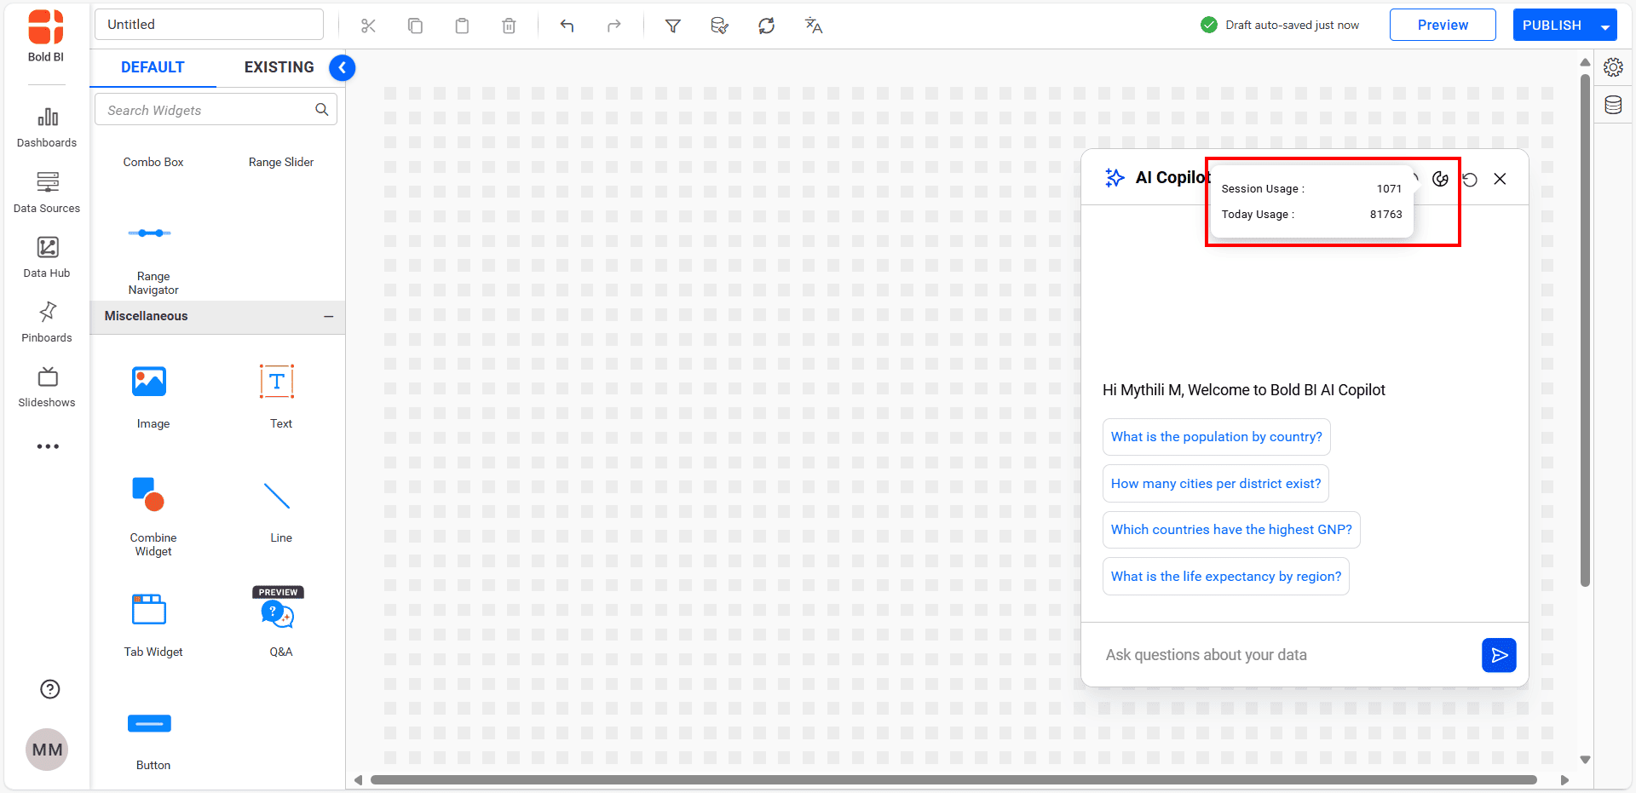
Task: Click the delete trash icon in toolbar
Action: (509, 26)
